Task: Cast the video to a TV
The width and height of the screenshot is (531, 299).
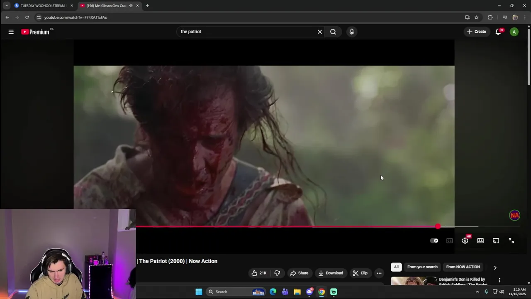Action: 496,240
